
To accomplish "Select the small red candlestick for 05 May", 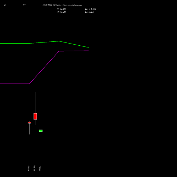I will click(29, 123).
